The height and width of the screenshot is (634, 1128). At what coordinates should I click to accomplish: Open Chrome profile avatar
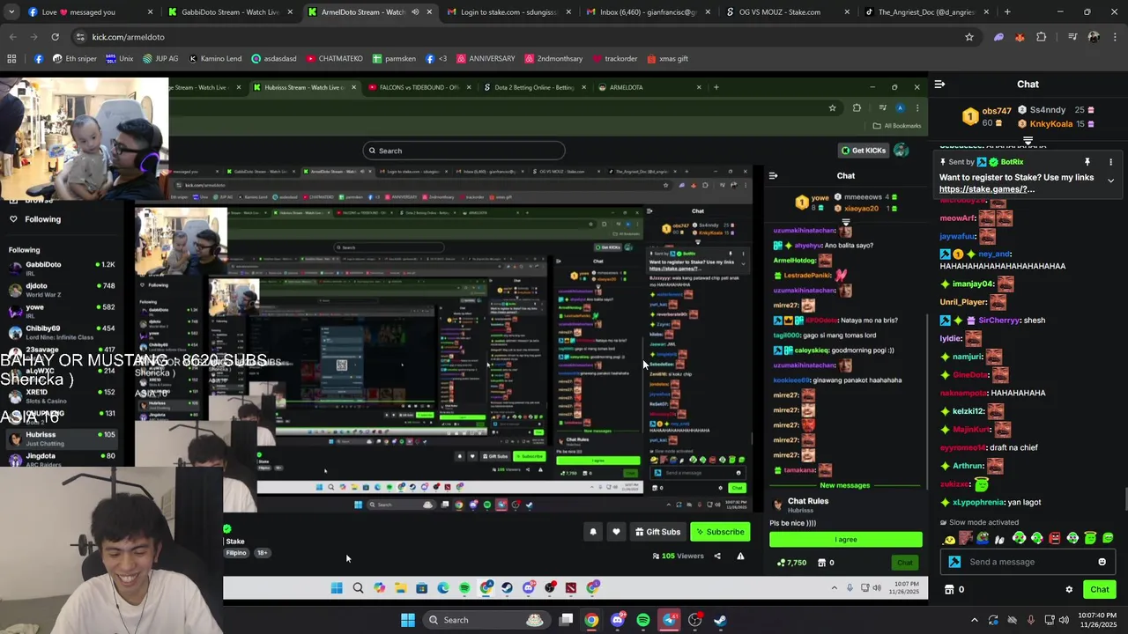(x=1094, y=37)
